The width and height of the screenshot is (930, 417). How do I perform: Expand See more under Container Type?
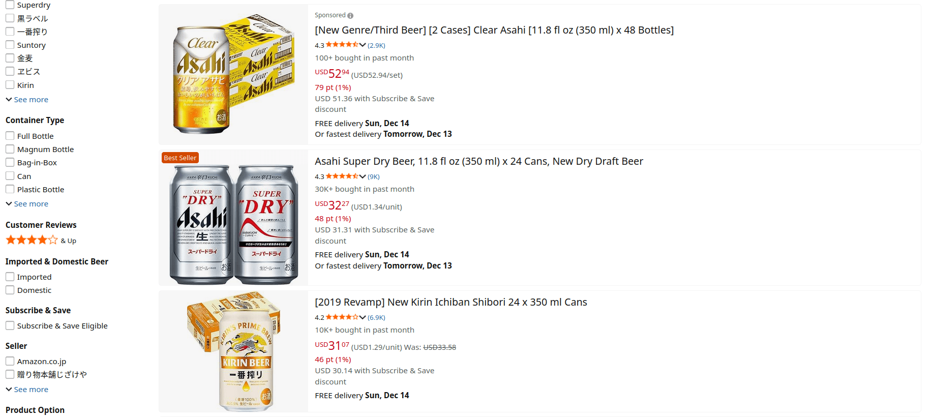tap(27, 204)
